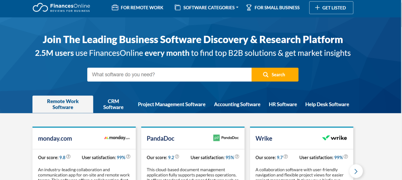Open the Project Management Software tab
This screenshot has width=402, height=180.
(x=171, y=104)
